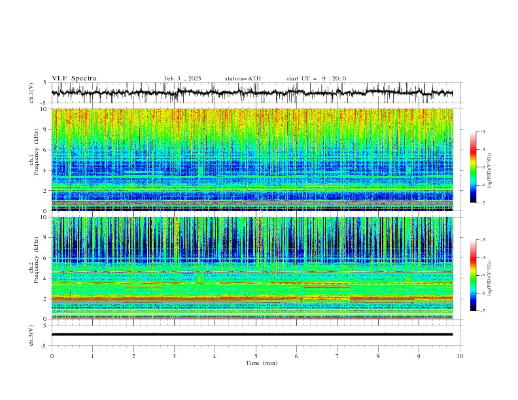Click the ch.1 spectrogram color bar

tap(473, 167)
